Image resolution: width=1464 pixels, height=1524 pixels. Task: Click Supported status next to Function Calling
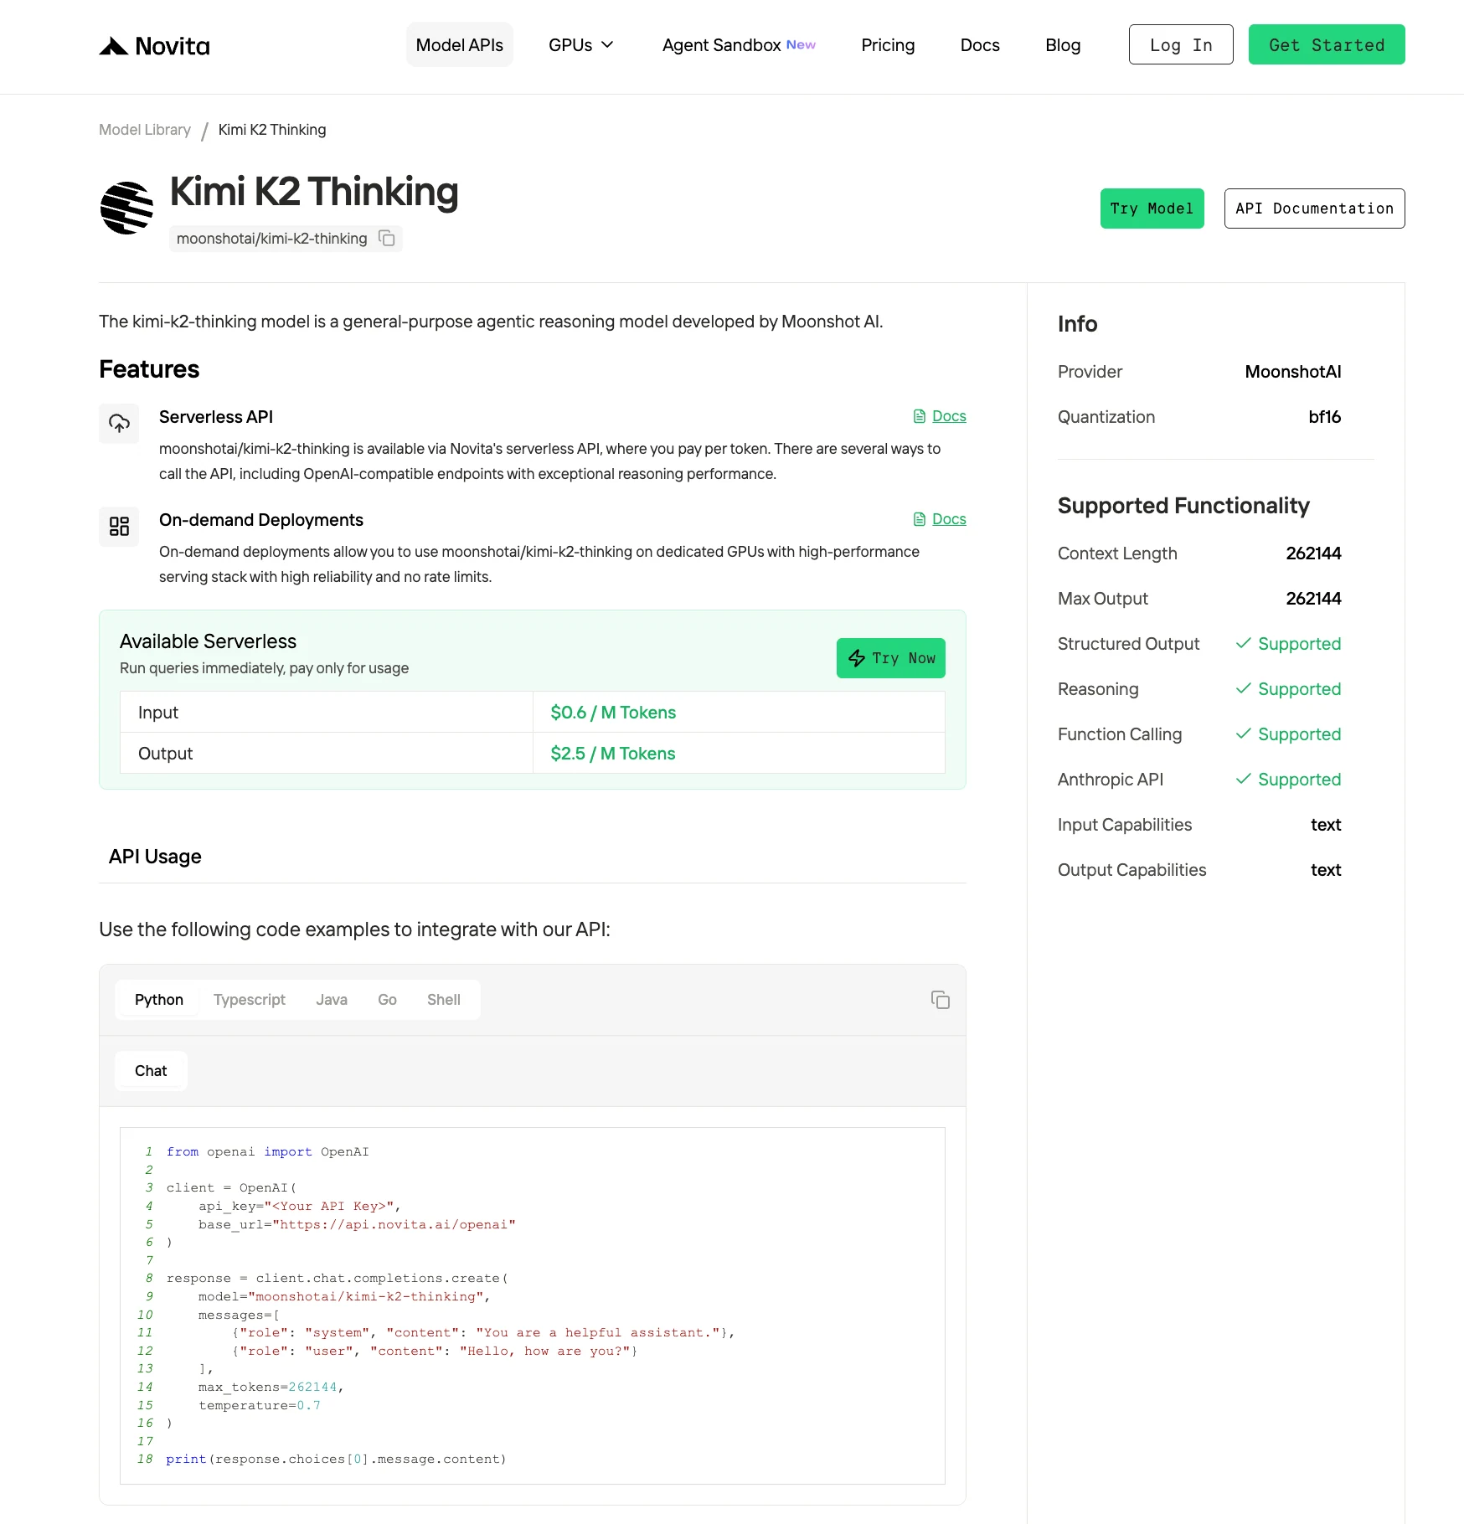pyautogui.click(x=1289, y=734)
